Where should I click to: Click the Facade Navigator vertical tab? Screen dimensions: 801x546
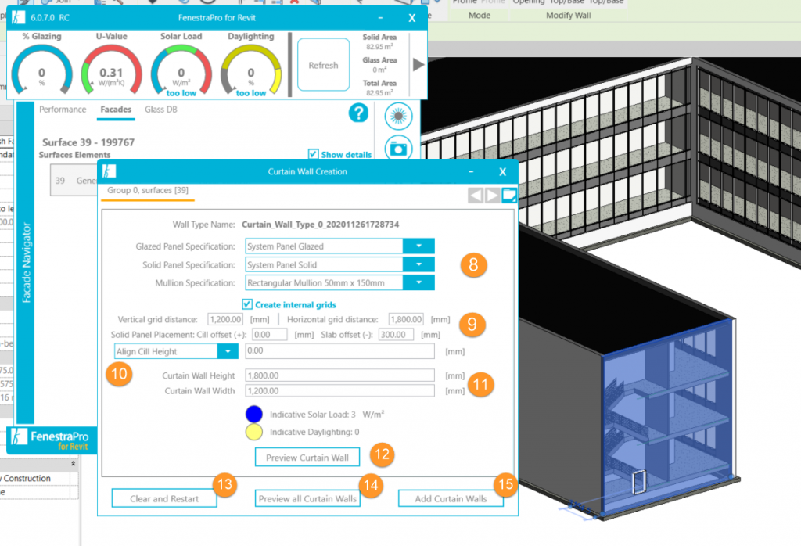point(26,263)
